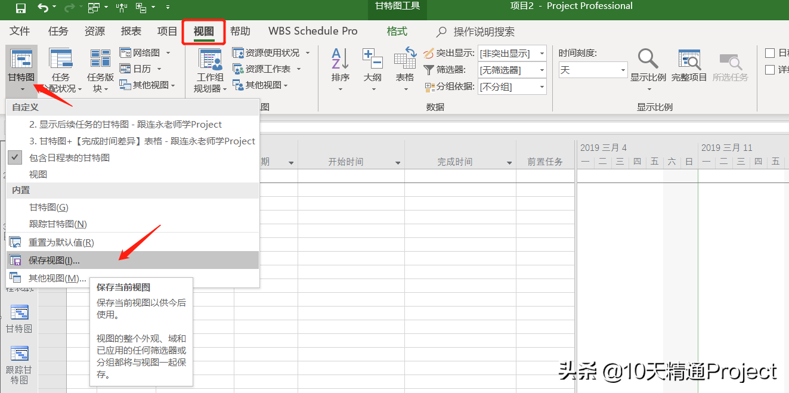The image size is (789, 393).
Task: Click the 显示比例 magnifier icon
Action: [648, 59]
